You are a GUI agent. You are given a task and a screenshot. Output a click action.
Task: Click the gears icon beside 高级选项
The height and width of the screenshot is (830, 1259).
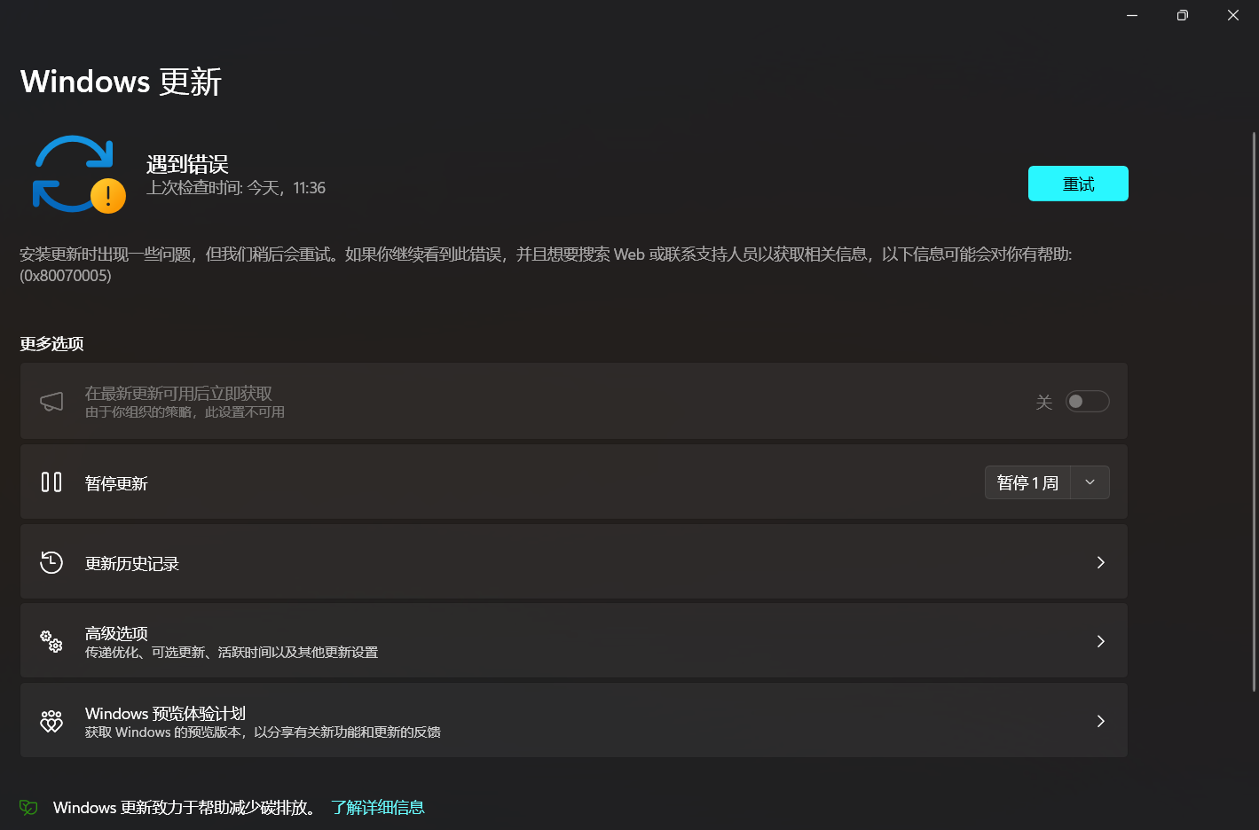(51, 641)
